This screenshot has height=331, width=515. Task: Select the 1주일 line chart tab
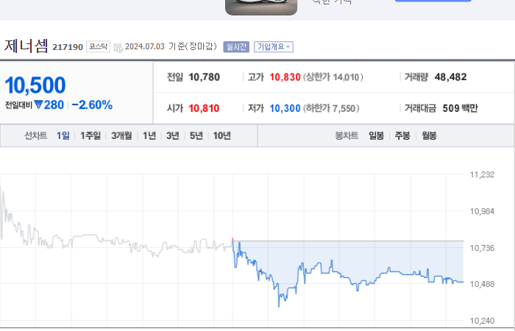[90, 135]
